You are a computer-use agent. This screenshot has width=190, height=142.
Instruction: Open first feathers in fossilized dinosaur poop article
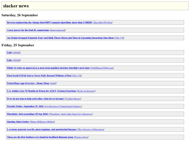(x=40, y=137)
